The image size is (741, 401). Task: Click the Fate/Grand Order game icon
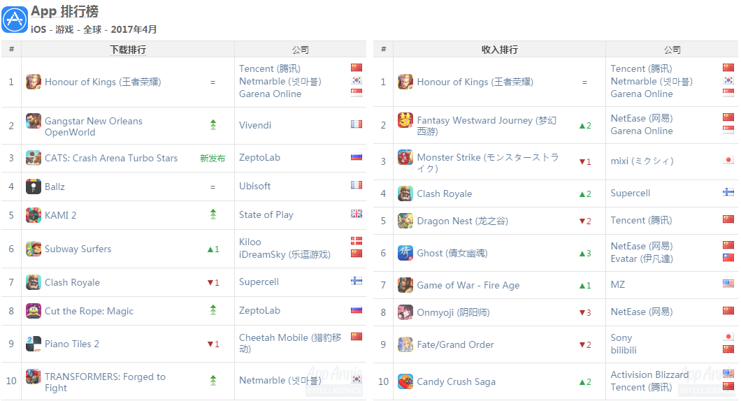(405, 345)
